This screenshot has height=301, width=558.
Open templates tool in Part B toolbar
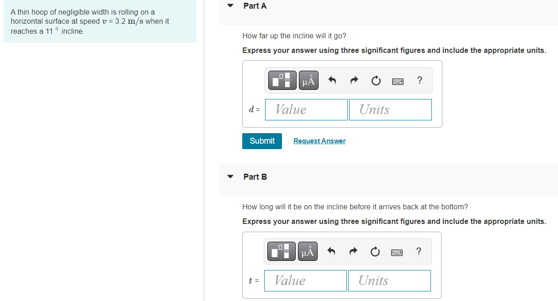(281, 251)
